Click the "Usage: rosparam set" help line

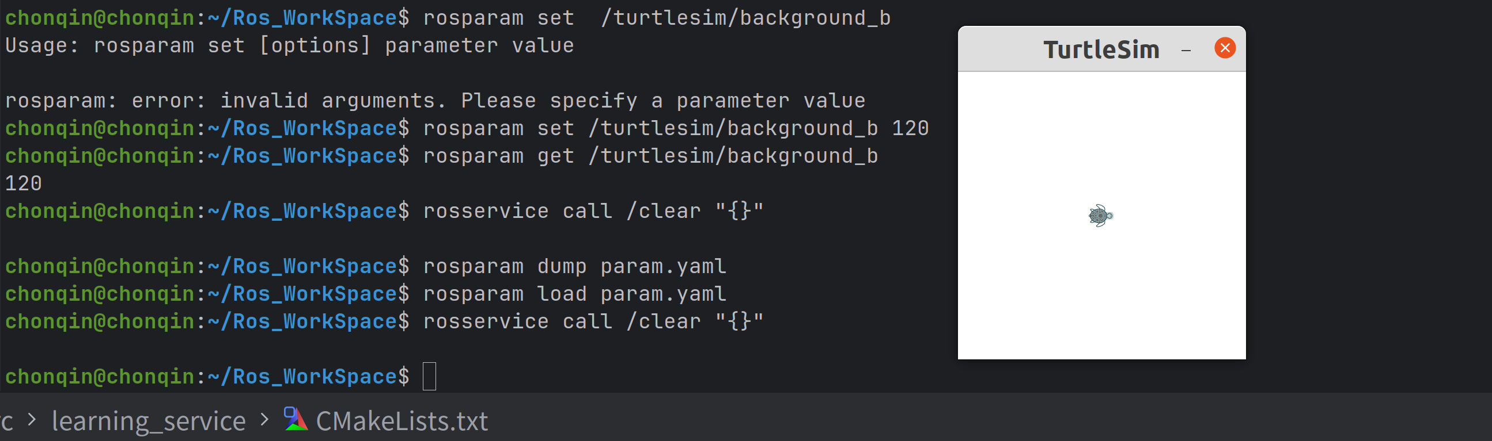[x=289, y=45]
